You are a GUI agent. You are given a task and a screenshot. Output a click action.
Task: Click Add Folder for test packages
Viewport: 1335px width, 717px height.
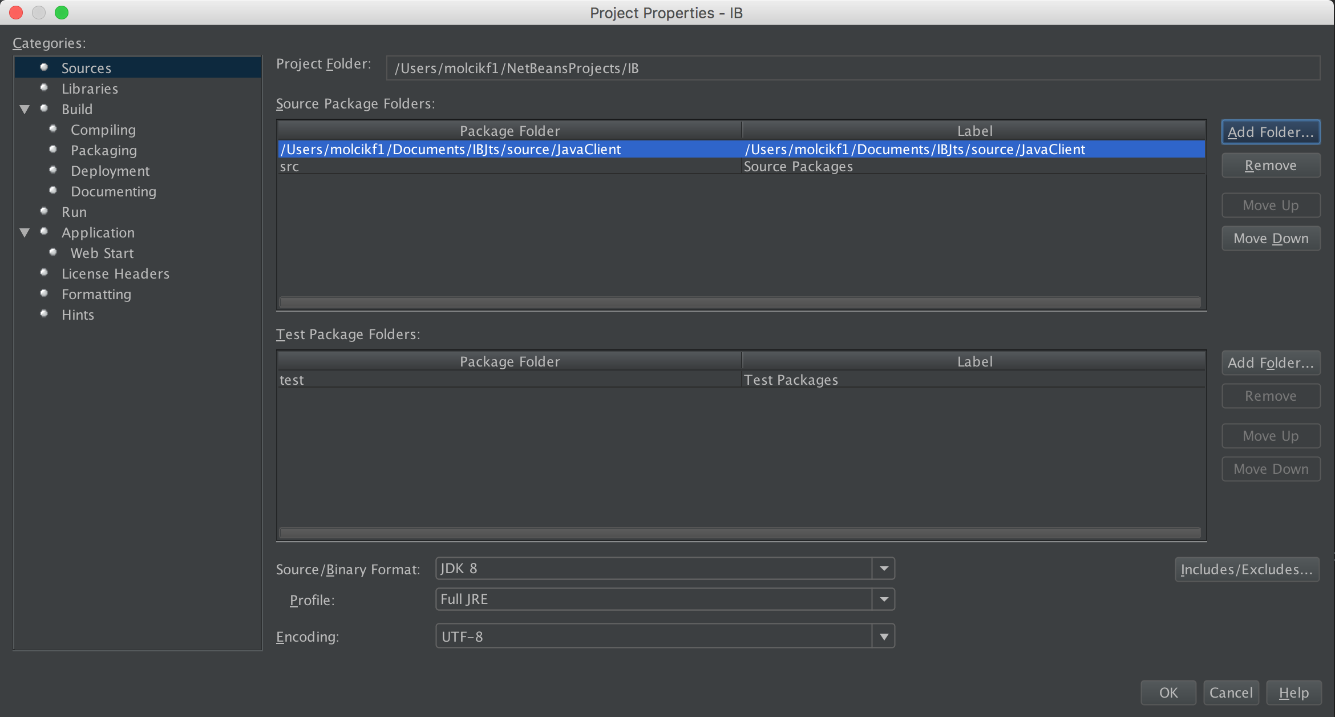coord(1270,362)
